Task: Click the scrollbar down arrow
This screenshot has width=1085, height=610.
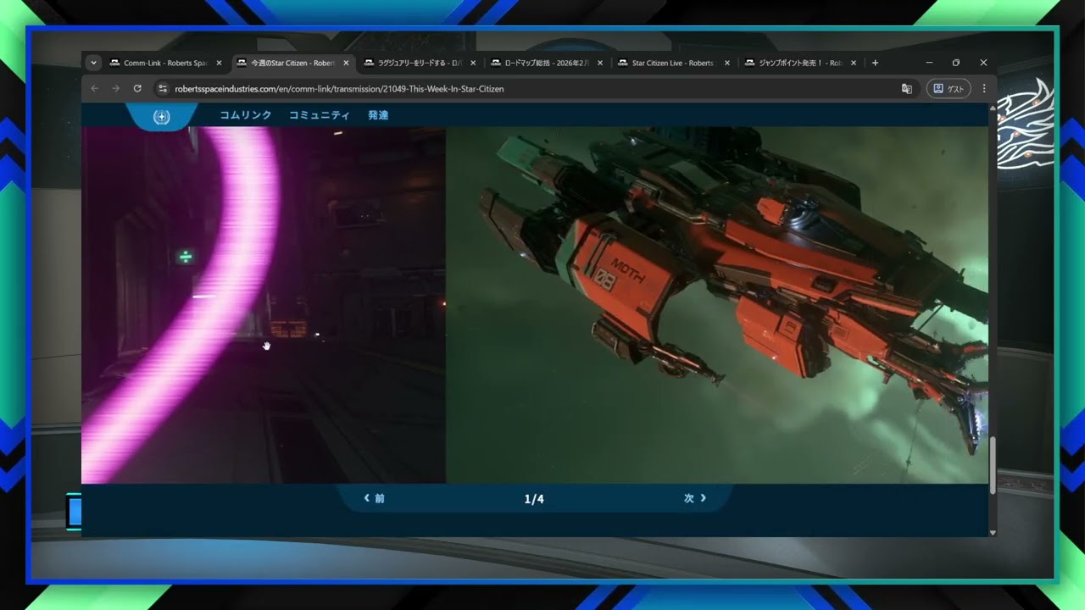Action: pyautogui.click(x=993, y=532)
